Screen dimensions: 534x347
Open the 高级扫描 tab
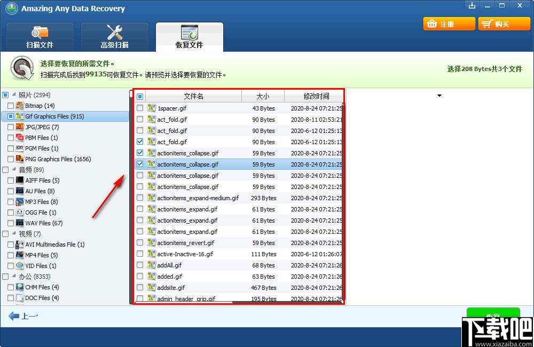[114, 37]
